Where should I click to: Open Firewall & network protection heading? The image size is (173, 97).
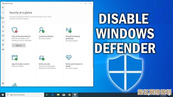(x=73, y=37)
